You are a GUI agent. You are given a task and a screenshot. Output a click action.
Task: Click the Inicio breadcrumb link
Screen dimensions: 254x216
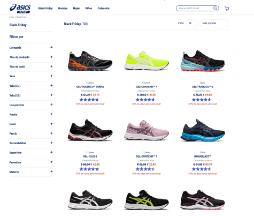12,17
